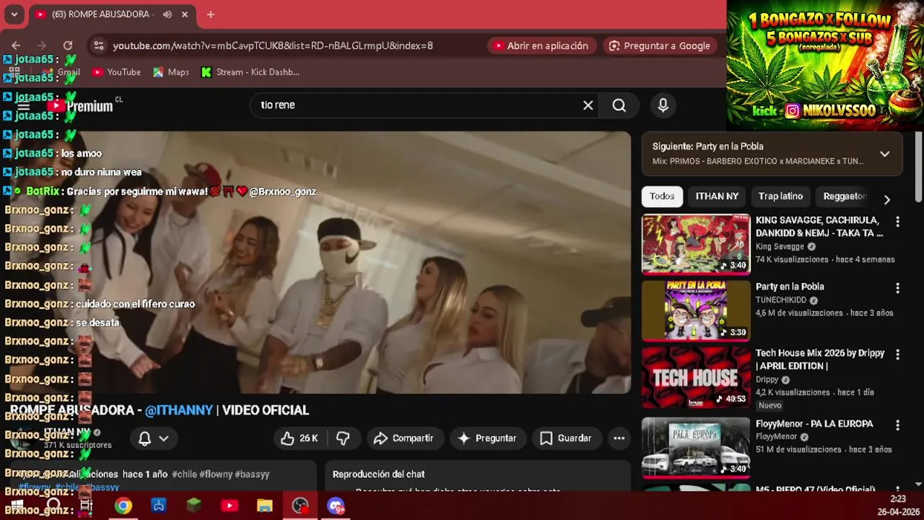Click Tech House Mix 2026 by Drippy title
The image size is (924, 520).
click(x=820, y=360)
